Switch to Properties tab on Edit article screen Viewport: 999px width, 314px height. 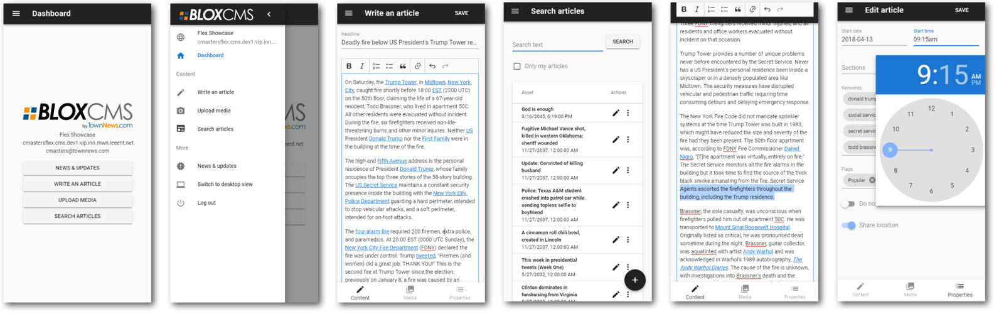click(959, 290)
